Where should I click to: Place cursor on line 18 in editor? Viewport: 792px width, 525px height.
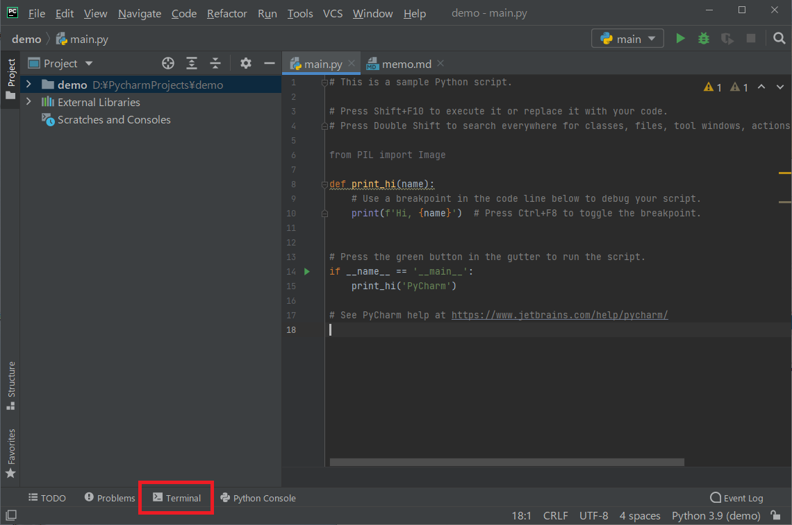[x=558, y=330]
